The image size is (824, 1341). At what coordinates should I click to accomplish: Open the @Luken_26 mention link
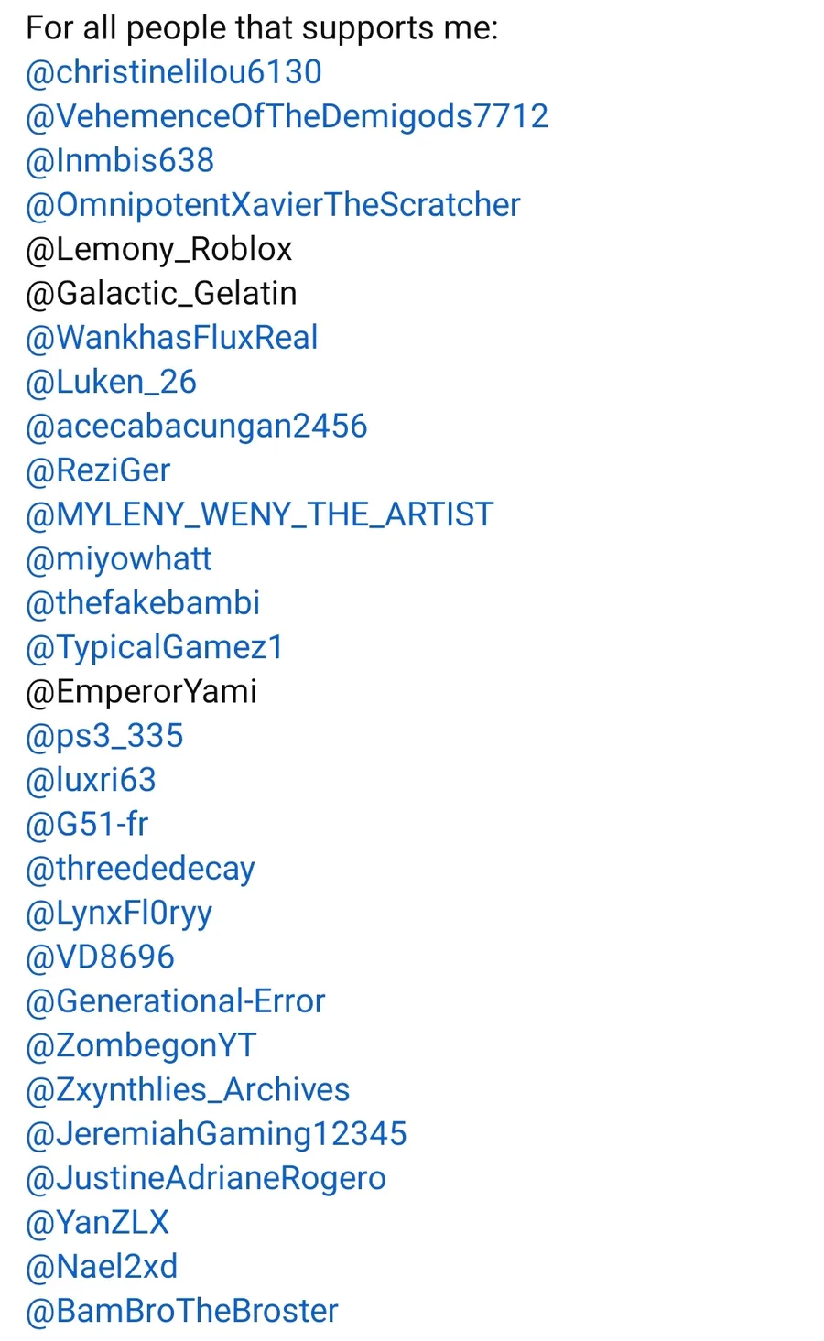pos(111,382)
